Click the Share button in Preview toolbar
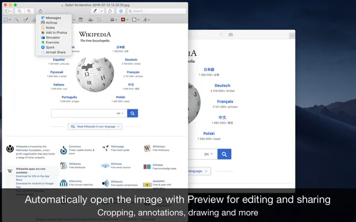The image size is (356, 222). (x=40, y=11)
